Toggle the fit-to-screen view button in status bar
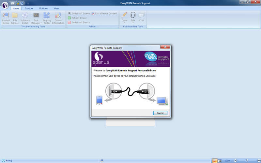Viewport: 261px width, 163px height. point(220,161)
